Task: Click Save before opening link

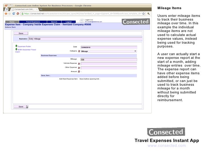Action: [x=89, y=79]
